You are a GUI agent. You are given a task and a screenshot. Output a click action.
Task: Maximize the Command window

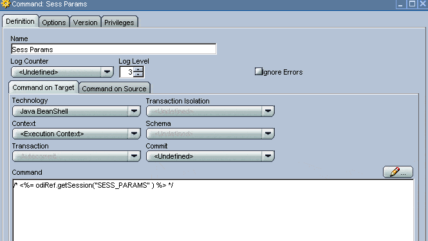[x=412, y=4]
